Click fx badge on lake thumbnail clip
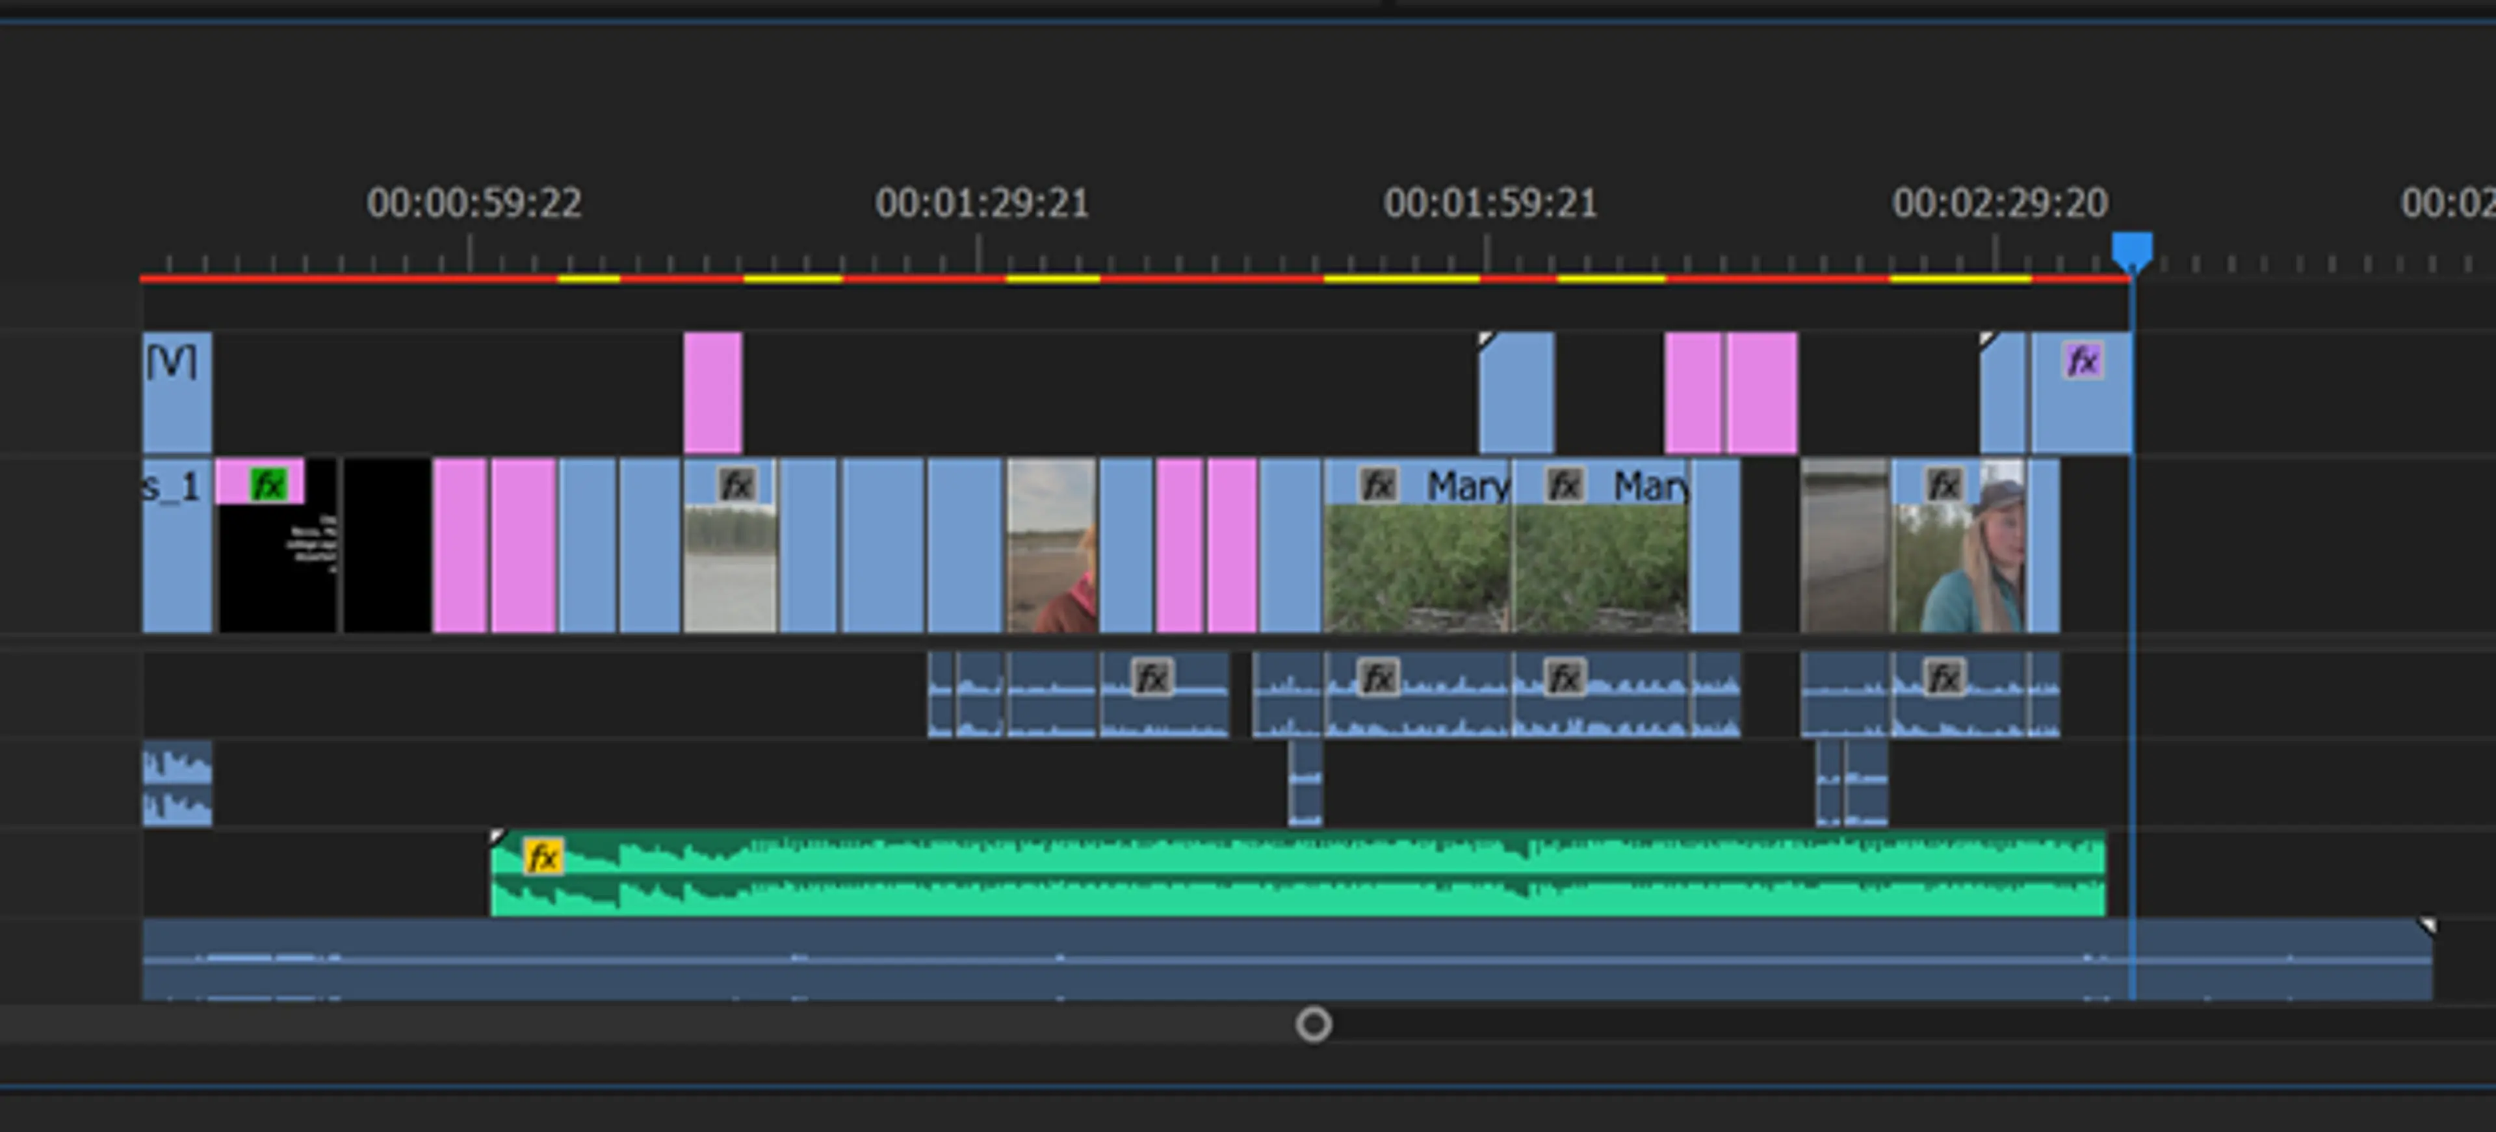This screenshot has height=1132, width=2496. click(736, 484)
